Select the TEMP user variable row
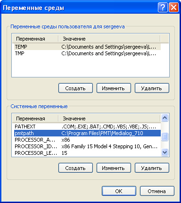Viewport: 181px width, 203px height. (x=87, y=47)
